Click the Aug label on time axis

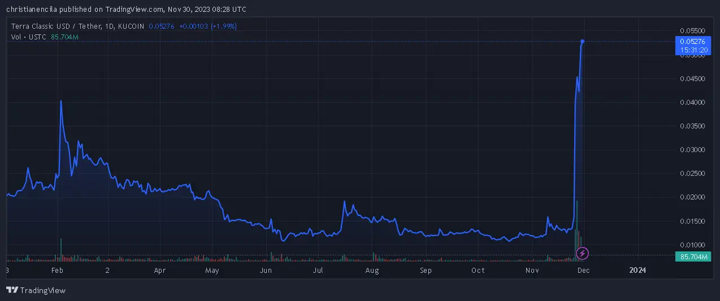[372, 271]
